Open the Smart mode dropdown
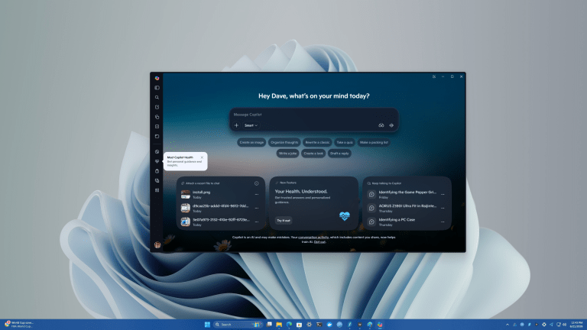 (x=251, y=125)
